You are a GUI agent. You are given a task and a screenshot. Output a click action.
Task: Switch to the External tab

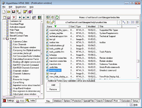pos(108,101)
